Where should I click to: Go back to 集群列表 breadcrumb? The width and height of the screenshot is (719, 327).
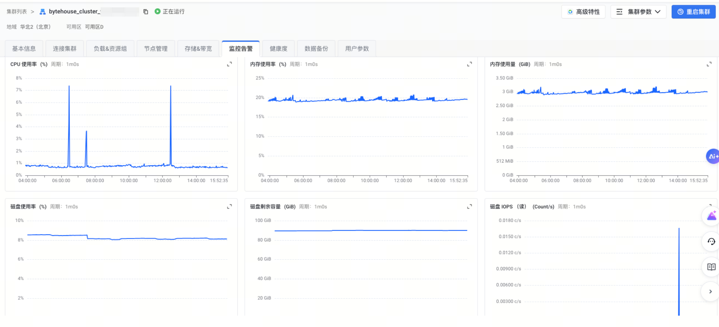[17, 12]
